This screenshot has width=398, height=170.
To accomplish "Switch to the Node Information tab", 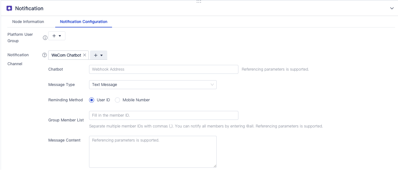I will pyautogui.click(x=28, y=22).
